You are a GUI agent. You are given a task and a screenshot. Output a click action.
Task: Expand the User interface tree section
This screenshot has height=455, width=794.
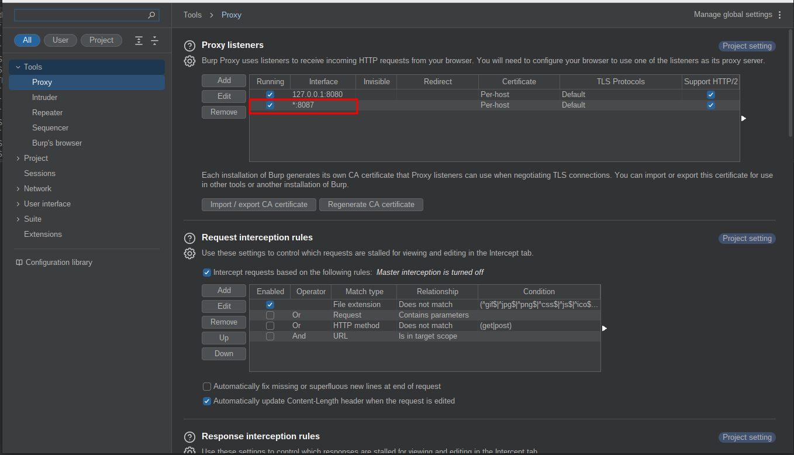[18, 204]
